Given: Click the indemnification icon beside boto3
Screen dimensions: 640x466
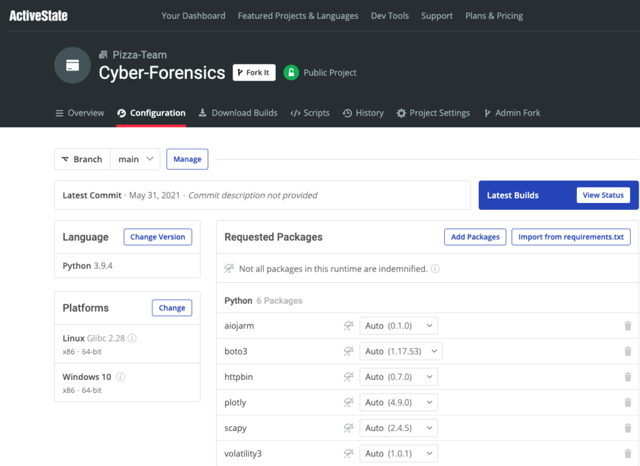Looking at the screenshot, I should pyautogui.click(x=349, y=351).
